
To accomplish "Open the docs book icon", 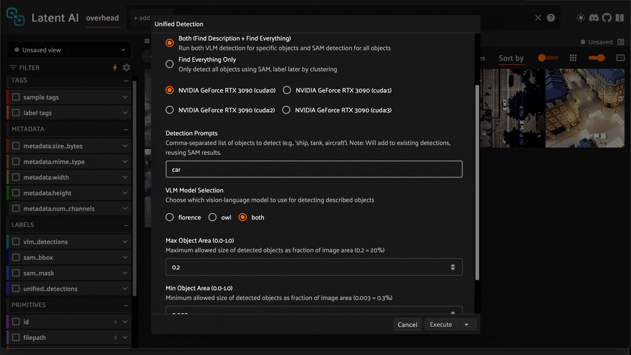I will pyautogui.click(x=620, y=18).
